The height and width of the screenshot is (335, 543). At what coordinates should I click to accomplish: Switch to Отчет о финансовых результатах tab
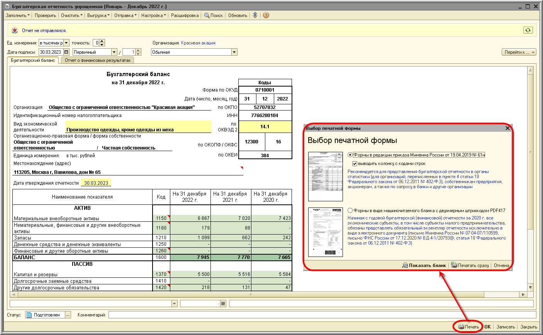(x=98, y=60)
